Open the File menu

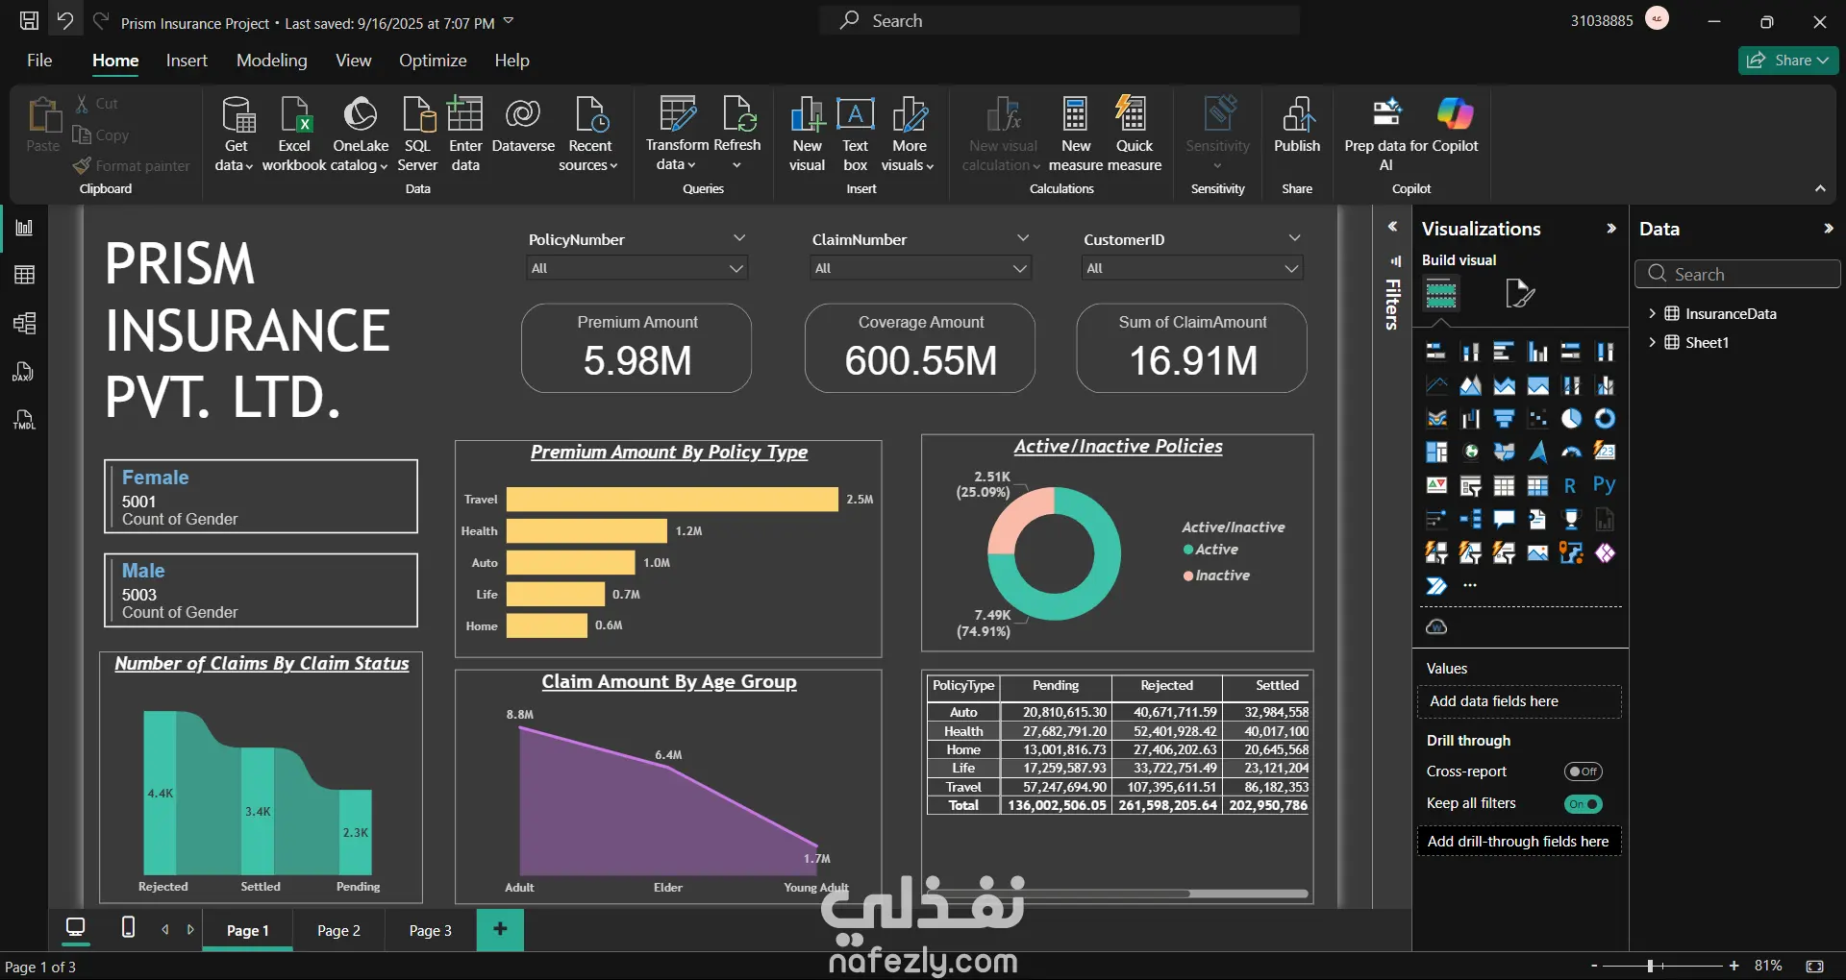pos(39,61)
